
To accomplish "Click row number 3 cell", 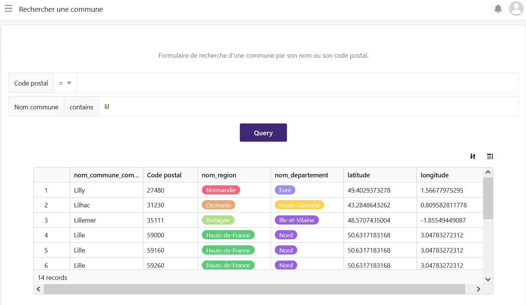I will tap(52, 220).
